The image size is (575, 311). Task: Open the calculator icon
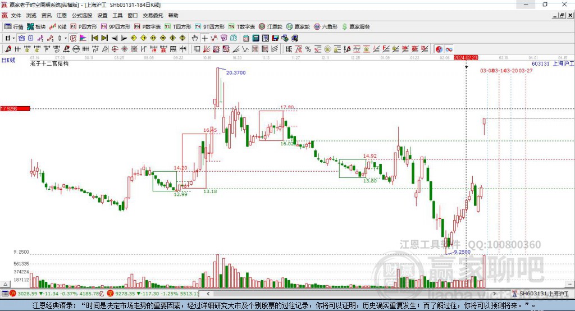(x=255, y=38)
